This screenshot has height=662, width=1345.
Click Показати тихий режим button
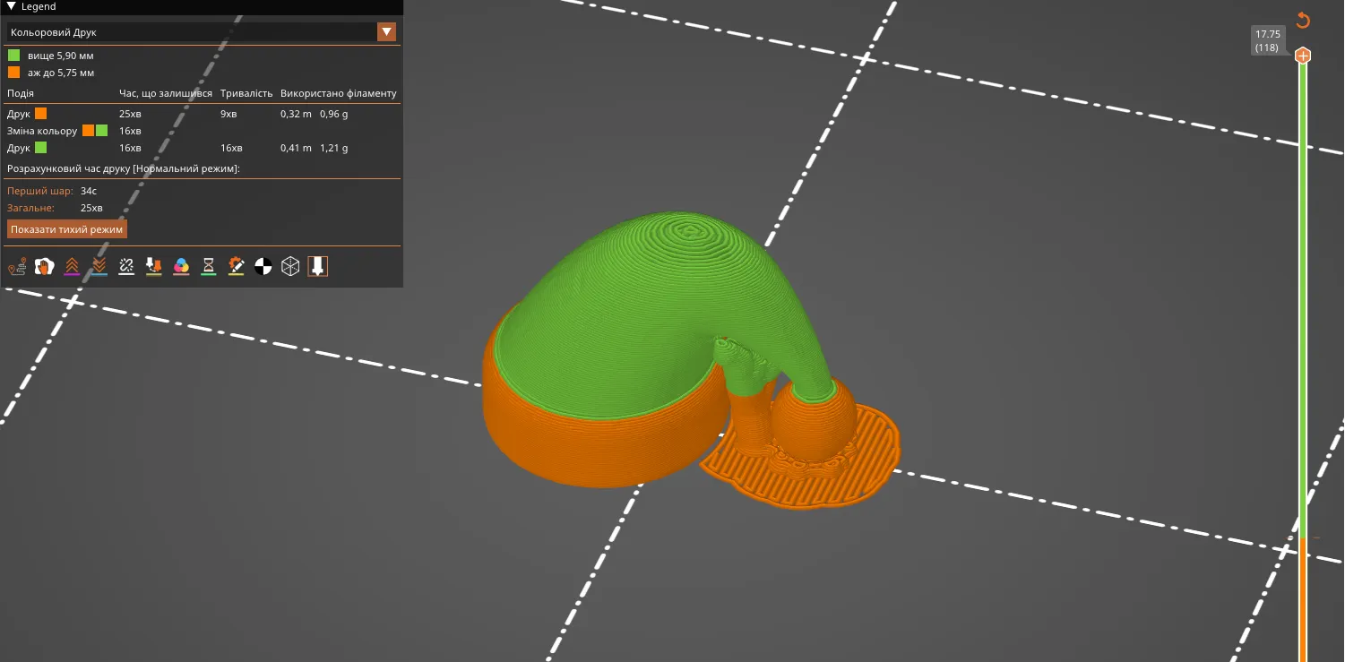click(67, 229)
